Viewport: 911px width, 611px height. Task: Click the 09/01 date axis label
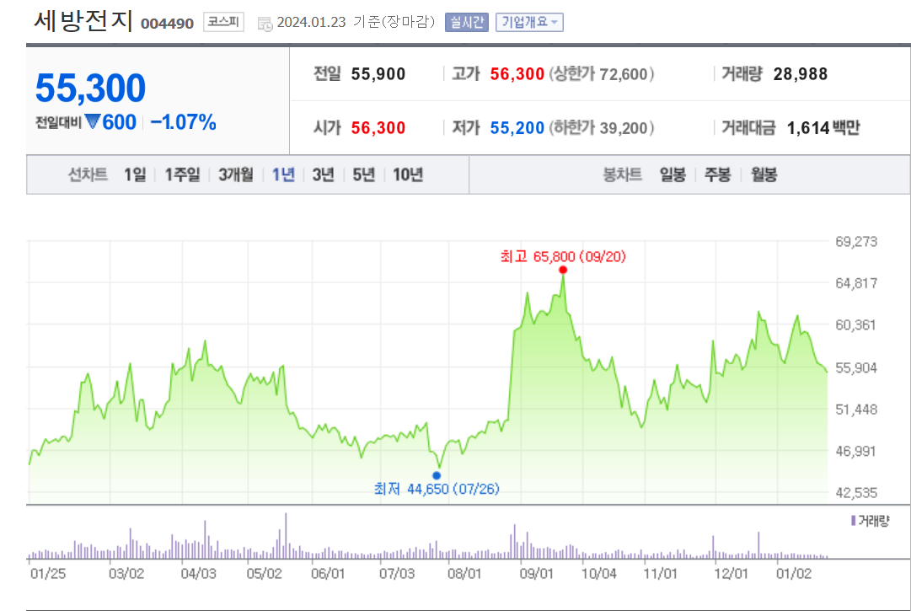536,574
